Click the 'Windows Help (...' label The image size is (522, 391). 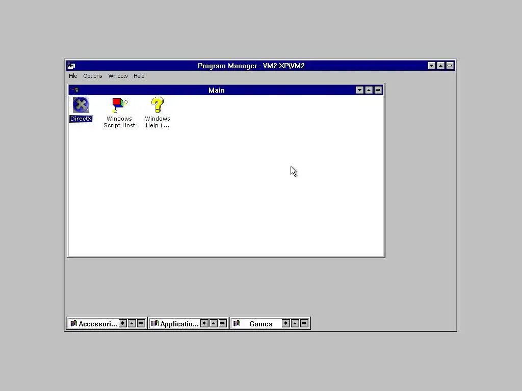[158, 122]
